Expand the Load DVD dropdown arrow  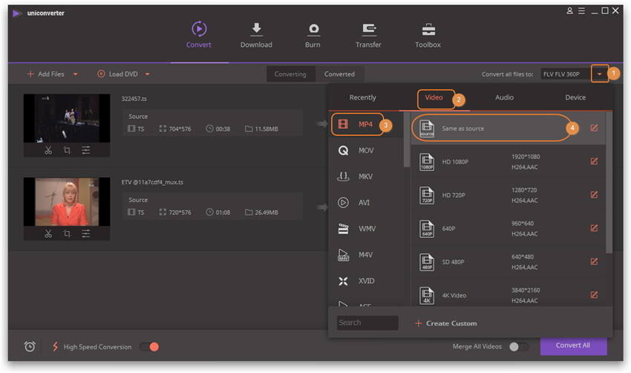147,74
